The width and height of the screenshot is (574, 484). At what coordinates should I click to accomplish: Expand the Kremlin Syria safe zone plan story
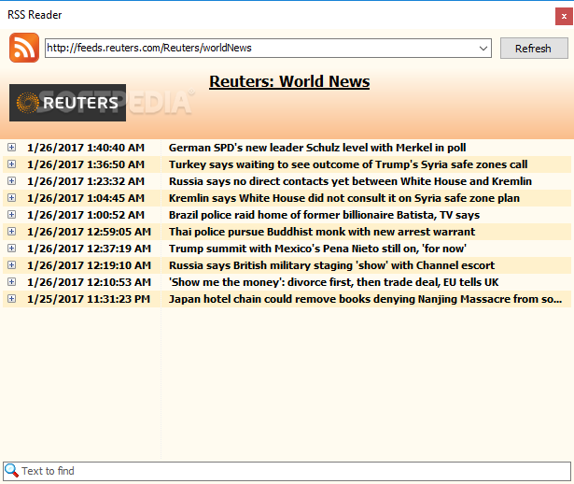(12, 198)
